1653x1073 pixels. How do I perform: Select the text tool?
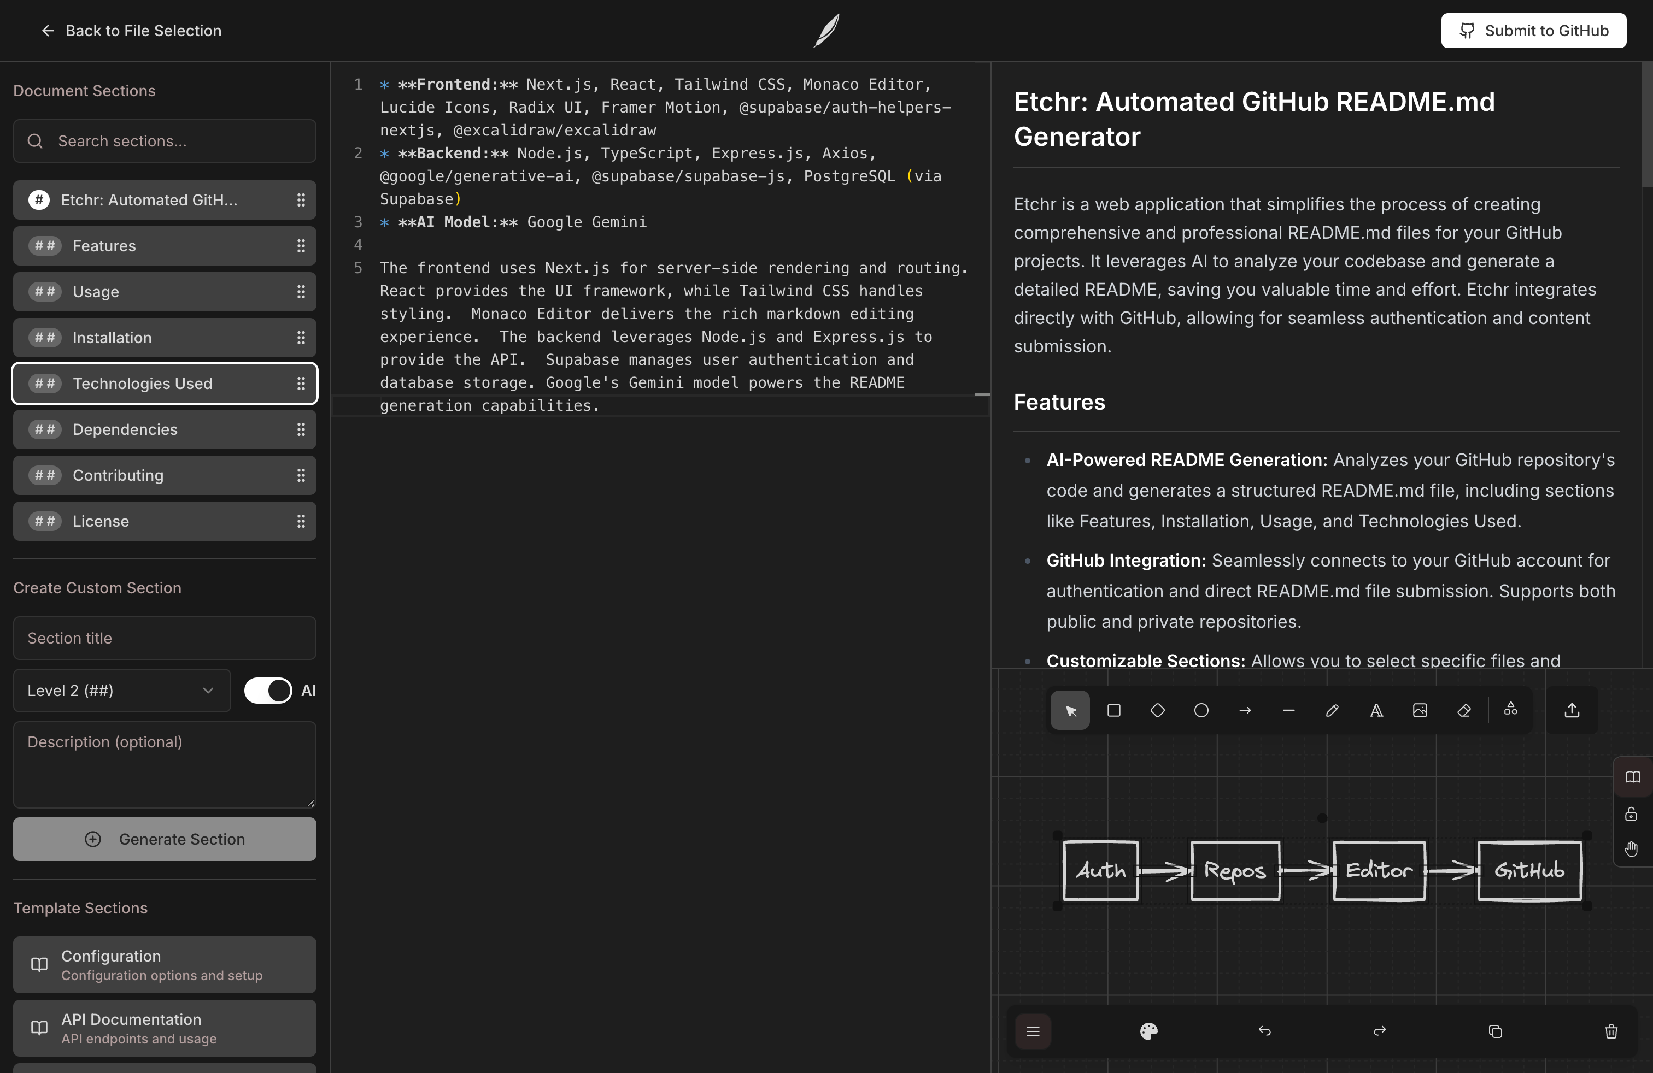(1376, 710)
